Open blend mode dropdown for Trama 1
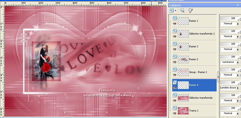This screenshot has height=118, width=241. 238,114
